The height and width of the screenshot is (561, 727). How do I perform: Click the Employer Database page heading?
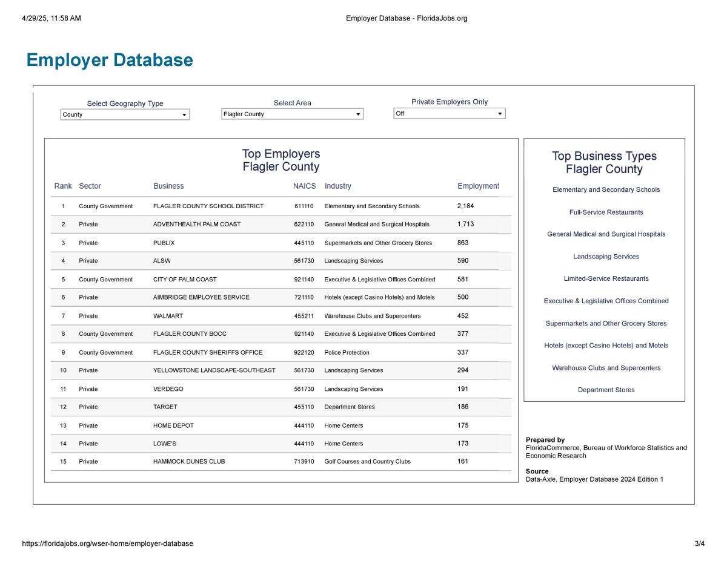coord(110,61)
